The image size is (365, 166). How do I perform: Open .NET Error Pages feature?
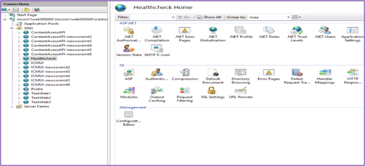(185, 35)
